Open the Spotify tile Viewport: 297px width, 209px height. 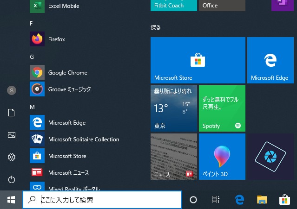click(x=222, y=108)
